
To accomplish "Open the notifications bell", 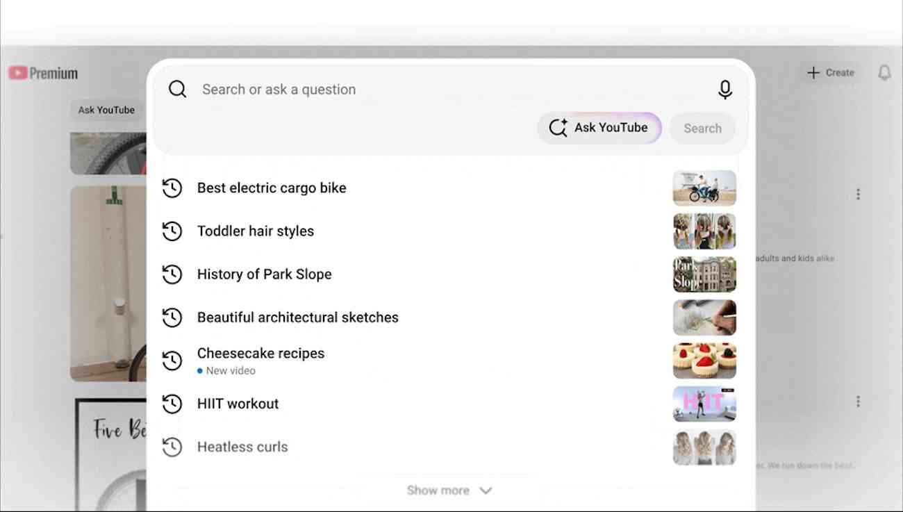I will click(884, 72).
